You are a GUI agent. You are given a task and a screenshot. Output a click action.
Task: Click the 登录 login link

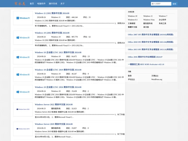130,76
